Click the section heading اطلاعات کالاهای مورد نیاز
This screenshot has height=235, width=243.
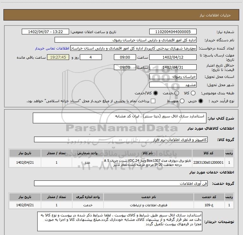pyautogui.click(x=211, y=128)
